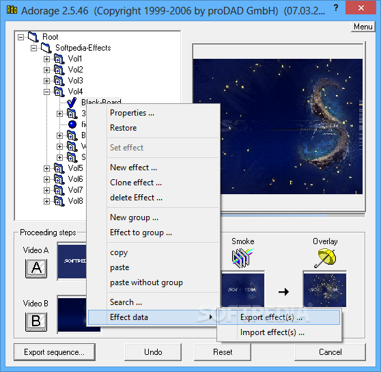Click the Vol3 effect group icon
The image size is (381, 372).
click(x=59, y=81)
